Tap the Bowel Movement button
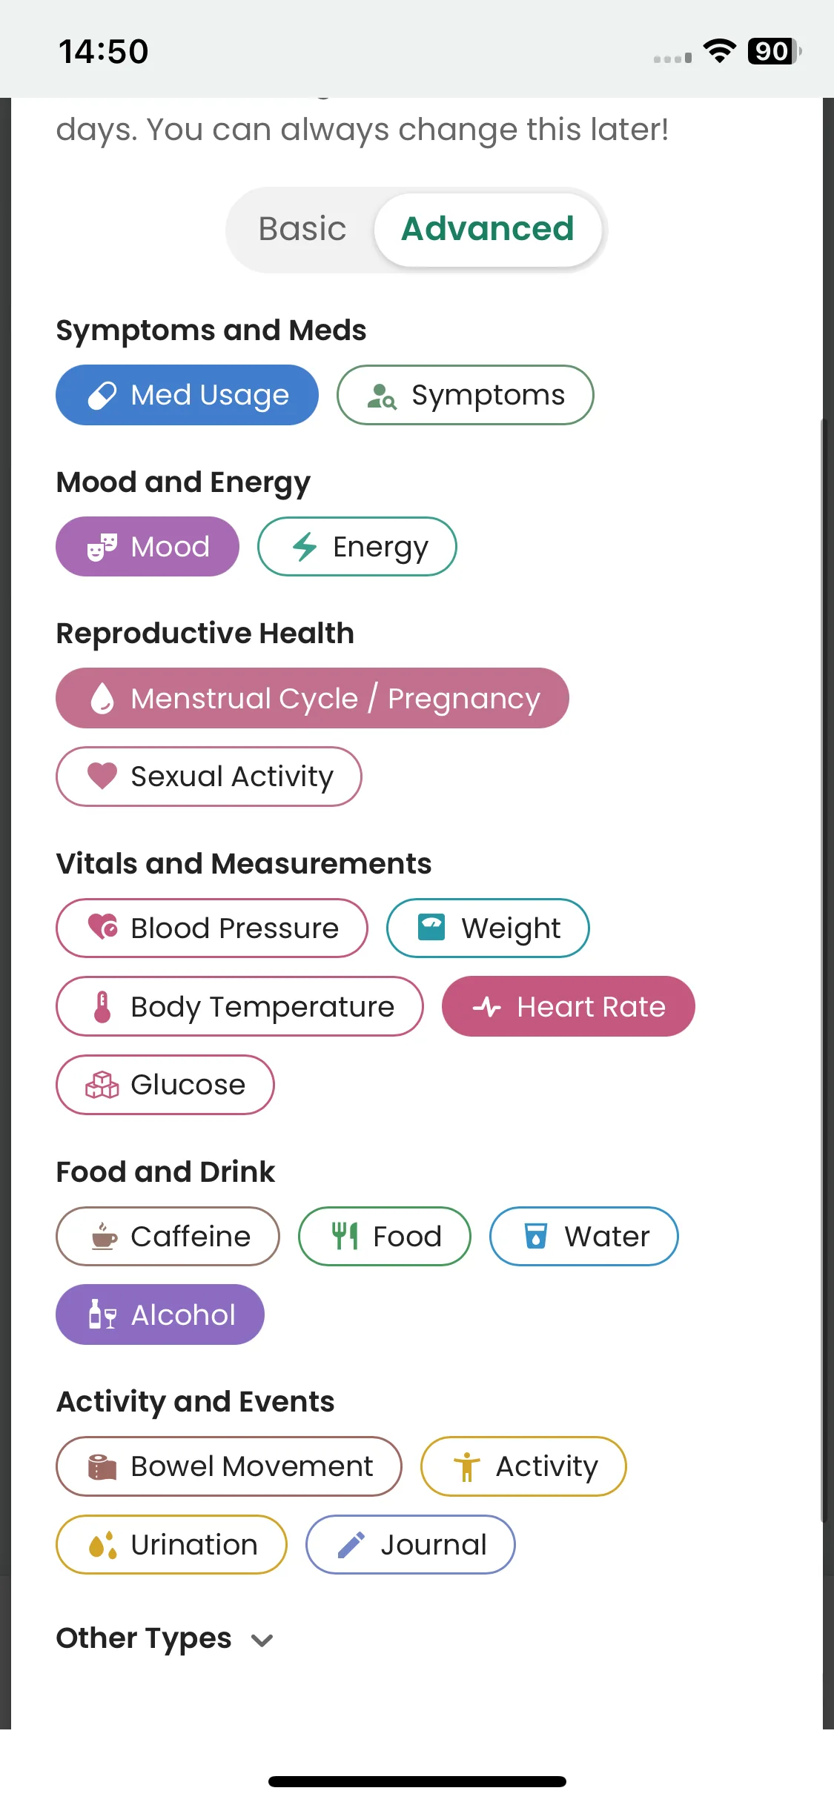Image resolution: width=834 pixels, height=1805 pixels. tap(228, 1466)
